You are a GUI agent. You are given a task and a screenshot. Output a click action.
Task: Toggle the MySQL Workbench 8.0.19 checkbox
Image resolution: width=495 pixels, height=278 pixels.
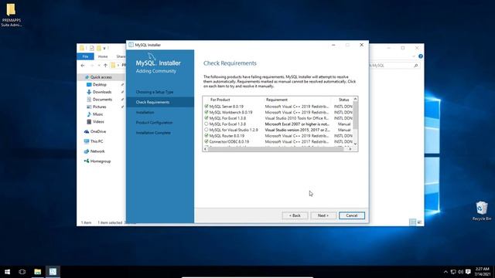(207, 112)
